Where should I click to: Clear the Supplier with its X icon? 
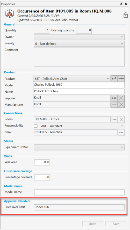[x=121, y=98]
